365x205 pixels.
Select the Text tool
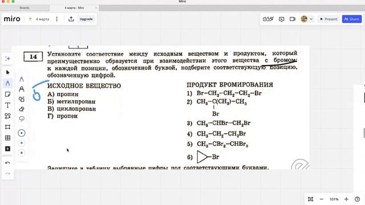point(7,105)
